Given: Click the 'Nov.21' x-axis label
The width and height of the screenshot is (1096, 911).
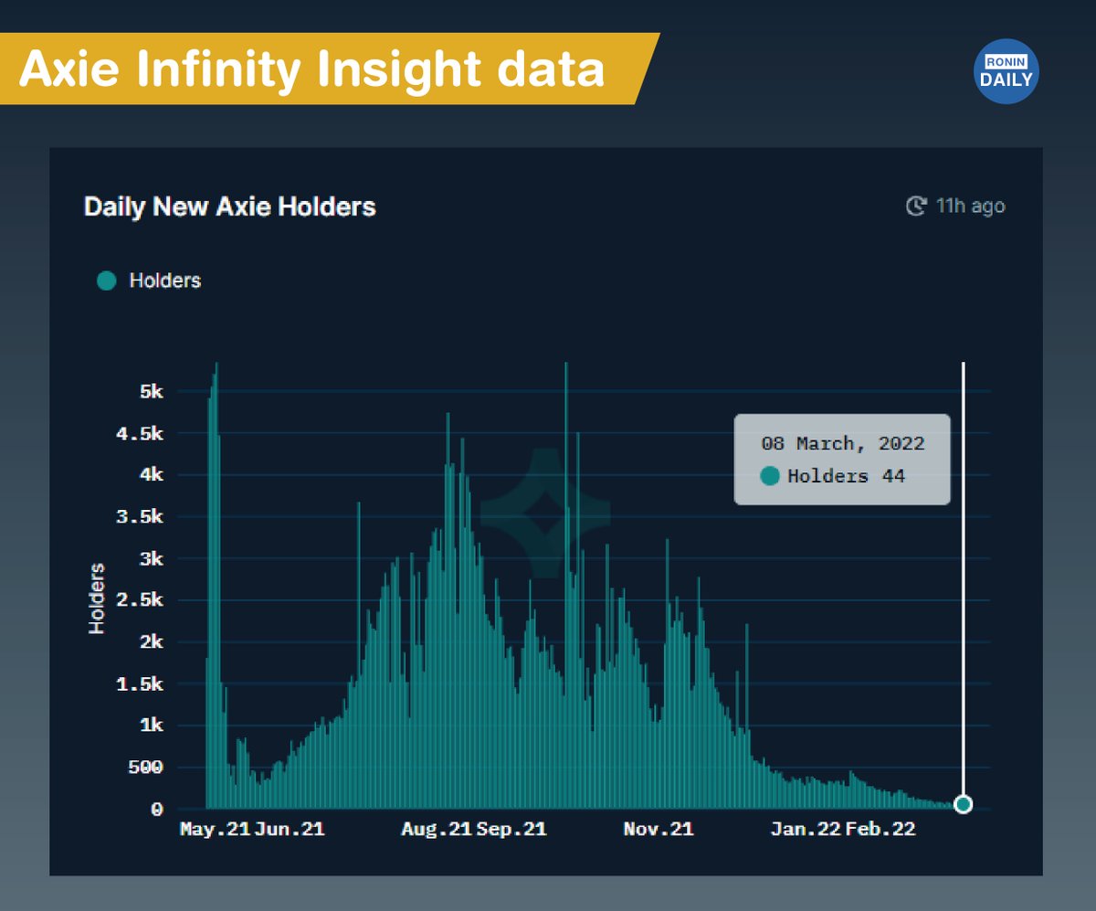Looking at the screenshot, I should [659, 830].
